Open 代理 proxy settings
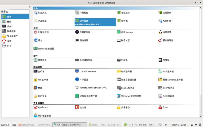Image resolution: width=203 pixels, height=127 pixels. pyautogui.click(x=38, y=88)
